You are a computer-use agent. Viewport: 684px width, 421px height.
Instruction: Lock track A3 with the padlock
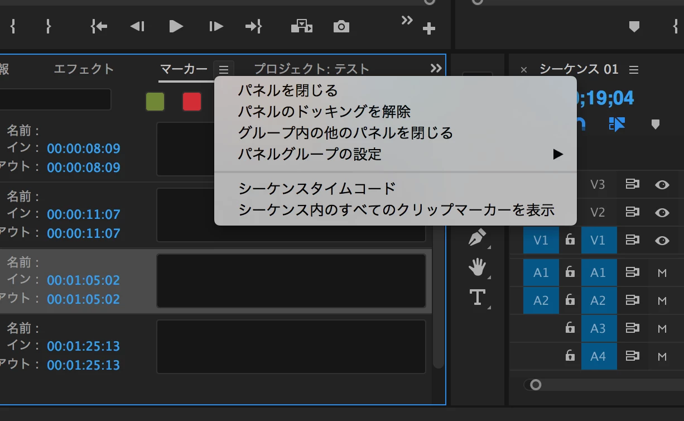coord(570,328)
